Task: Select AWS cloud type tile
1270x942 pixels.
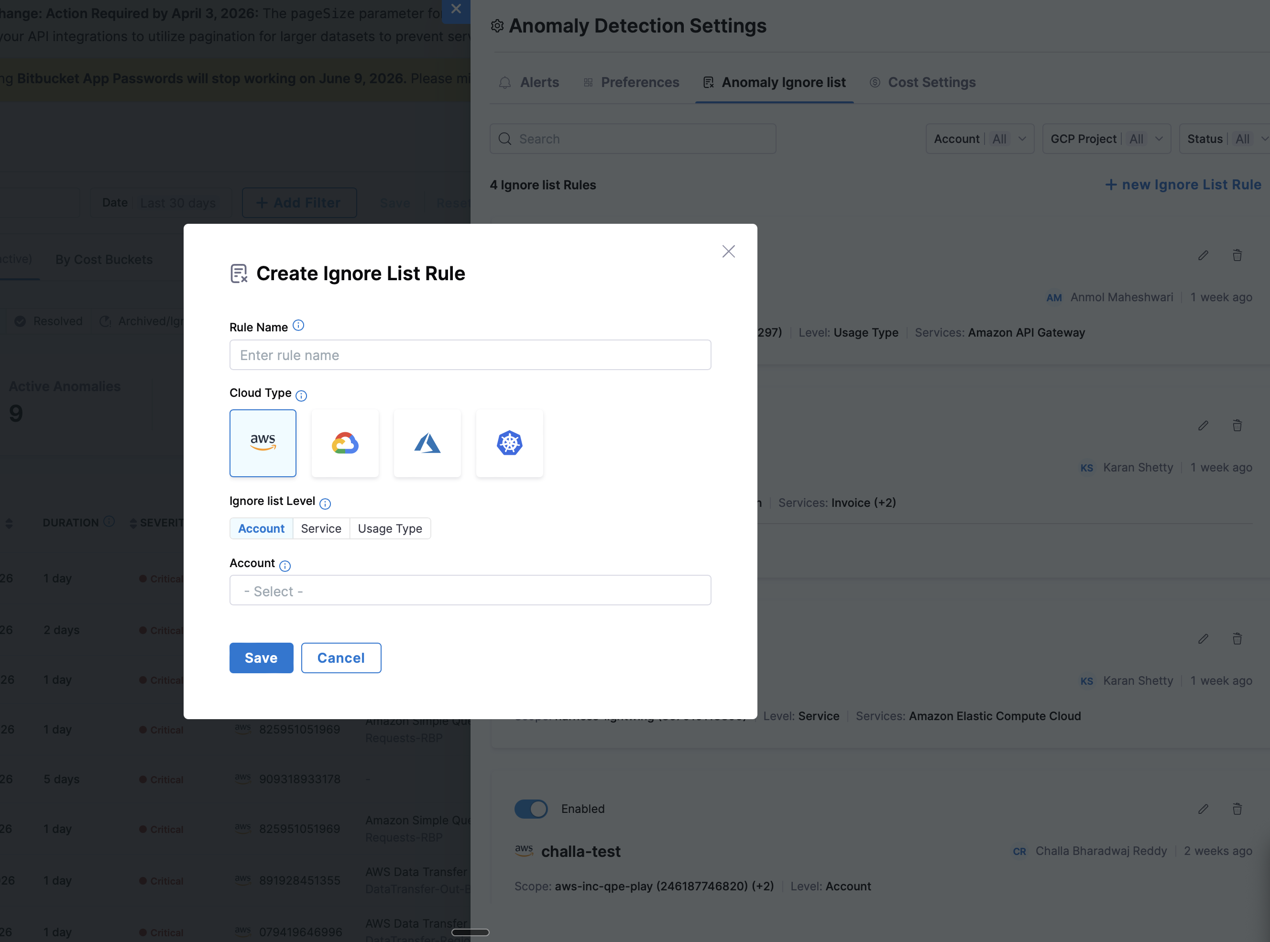Action: pyautogui.click(x=263, y=443)
